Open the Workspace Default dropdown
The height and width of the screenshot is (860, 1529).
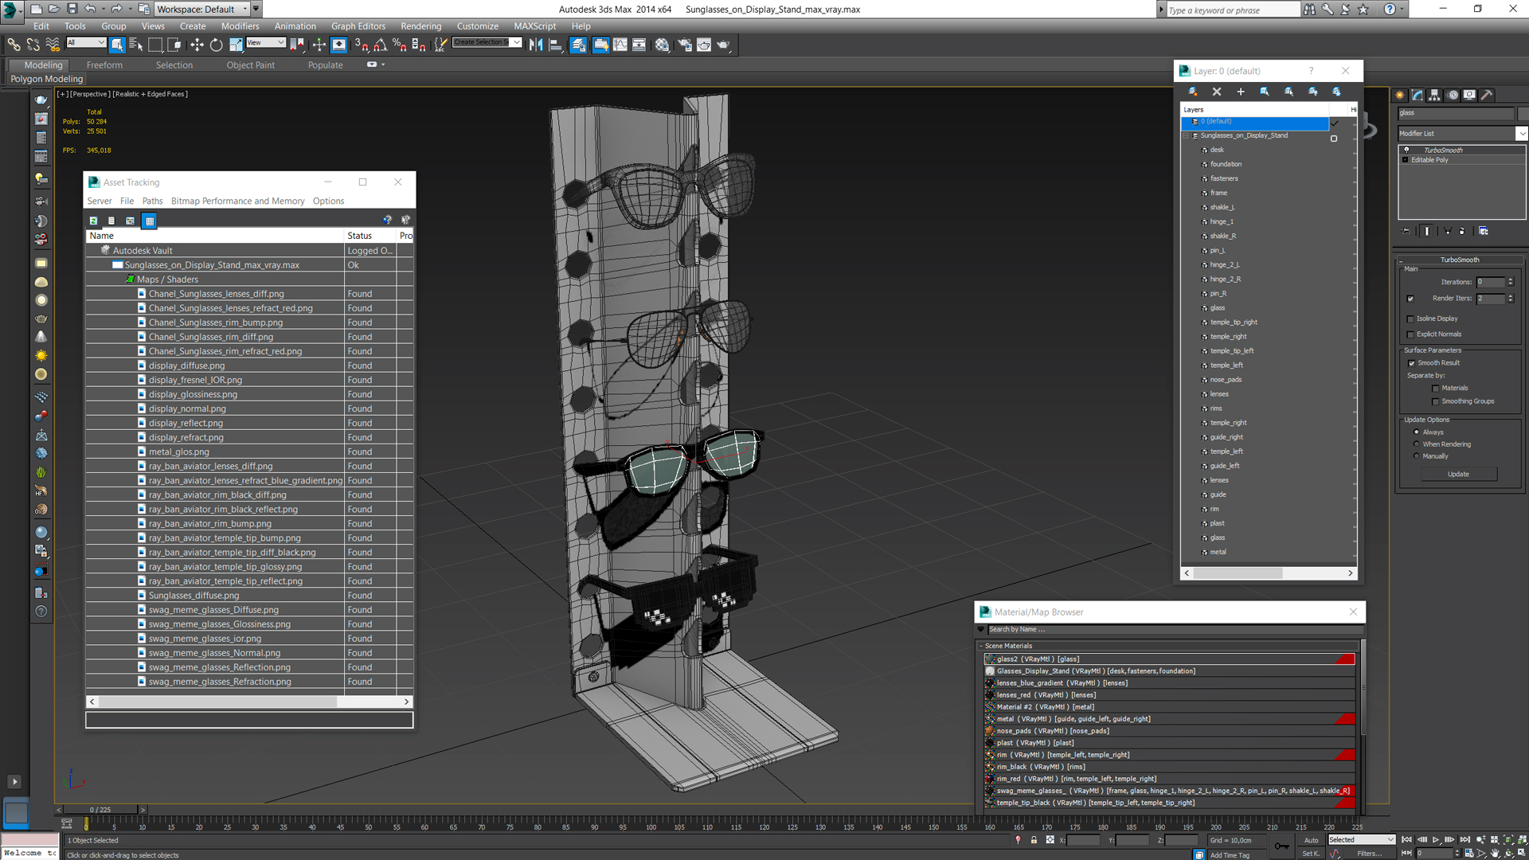pos(245,9)
